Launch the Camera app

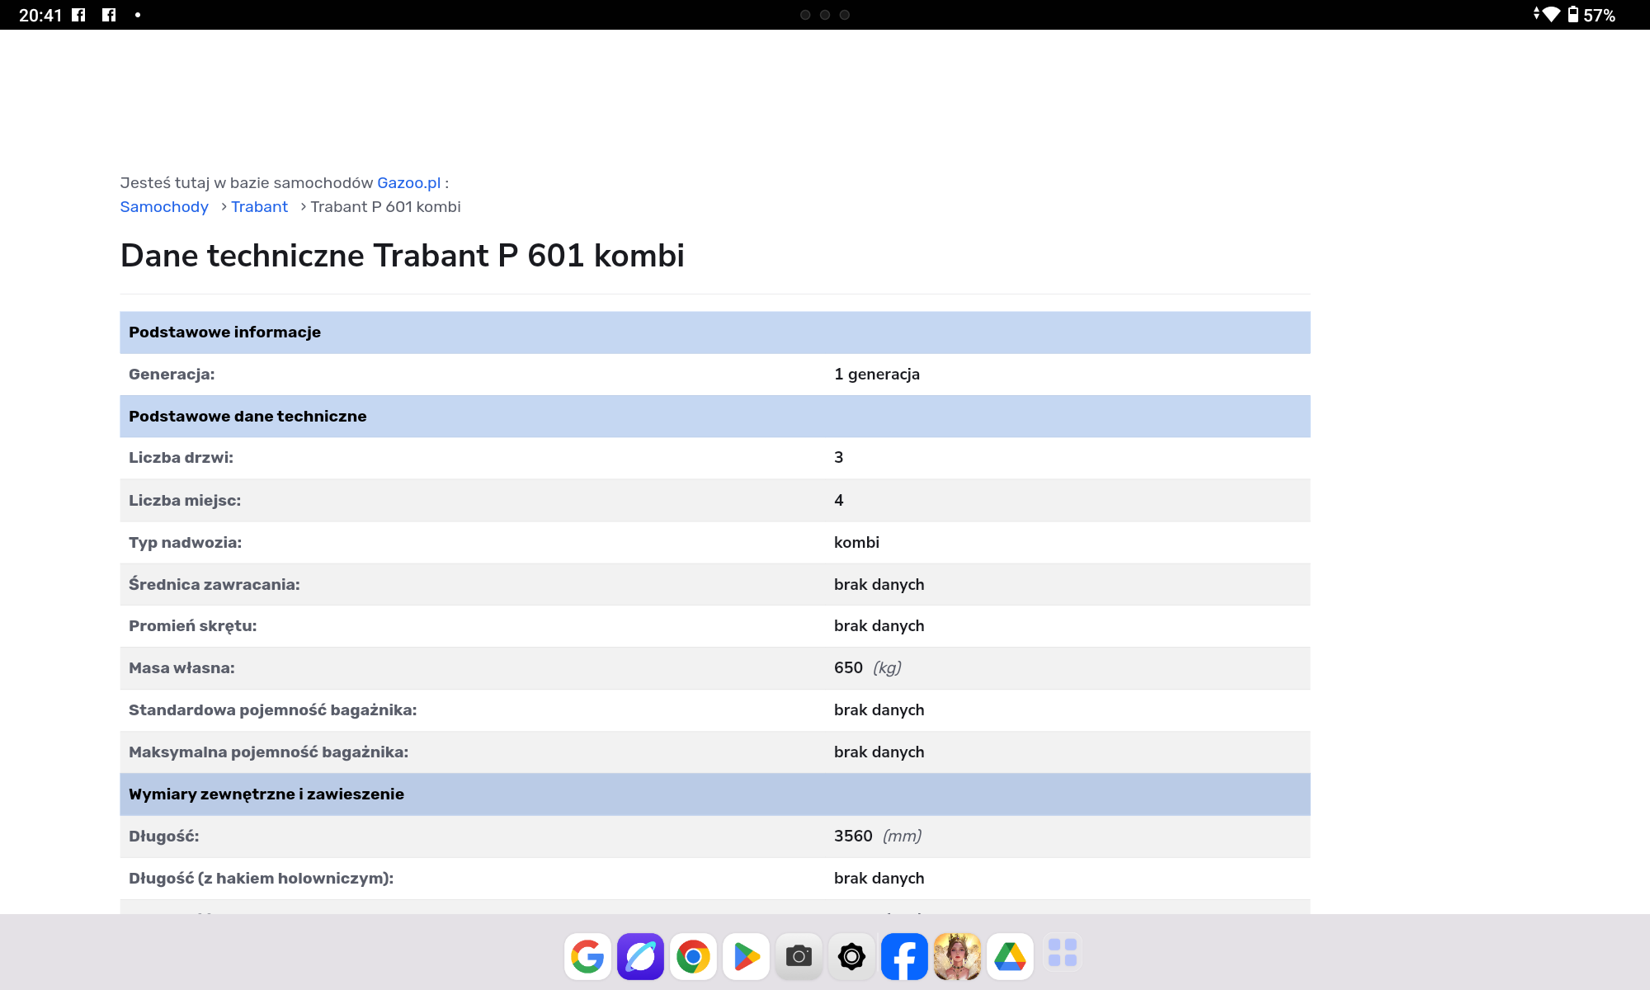coord(799,956)
